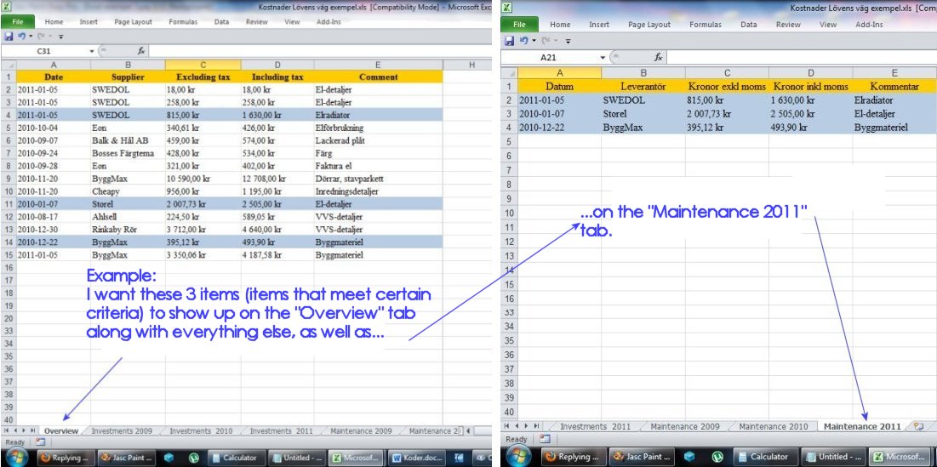The image size is (937, 467).
Task: Click the Windows Start orb on left taskbar
Action: (x=17, y=458)
